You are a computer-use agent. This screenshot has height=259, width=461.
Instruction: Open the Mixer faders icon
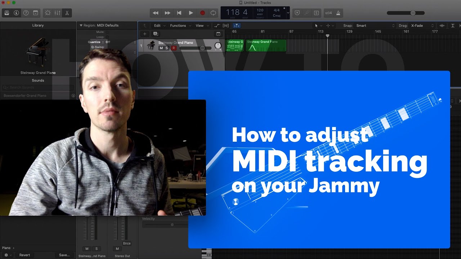(x=57, y=13)
